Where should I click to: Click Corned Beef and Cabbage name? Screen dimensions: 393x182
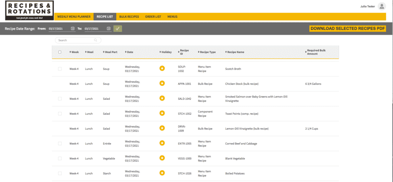[241, 144]
